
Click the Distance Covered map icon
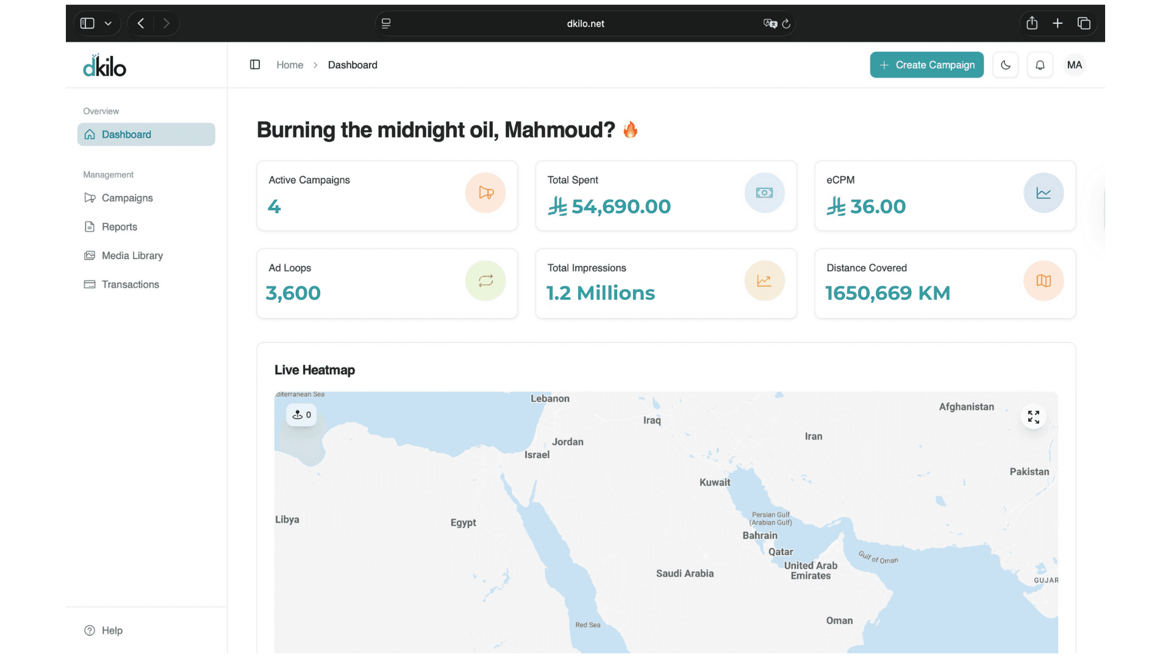pos(1043,281)
